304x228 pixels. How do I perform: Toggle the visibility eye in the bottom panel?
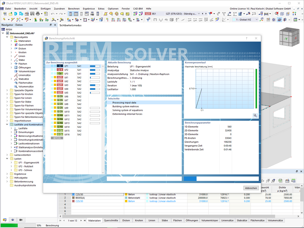[x=12, y=220]
